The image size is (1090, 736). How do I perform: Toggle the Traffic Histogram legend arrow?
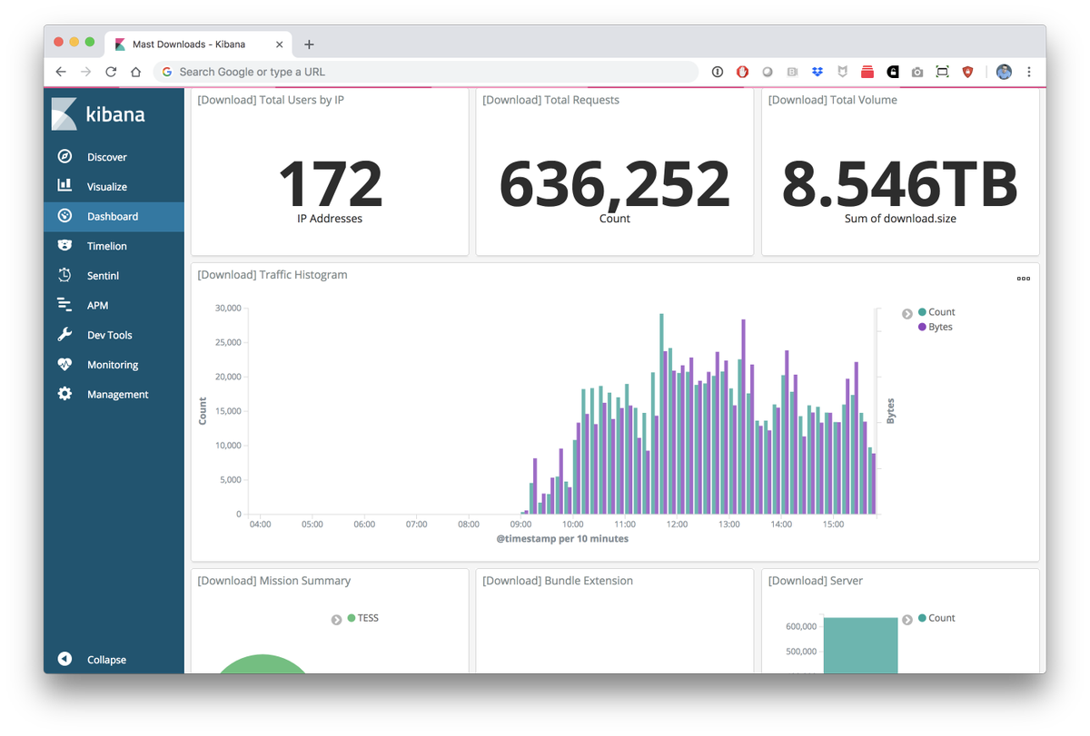(907, 314)
